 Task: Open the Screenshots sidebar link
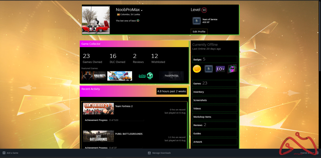[x=215, y=100]
